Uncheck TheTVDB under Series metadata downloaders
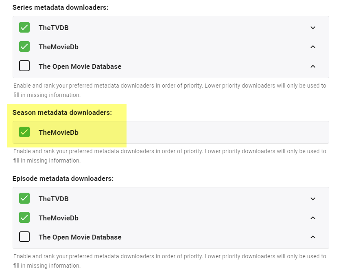Image resolution: width=345 pixels, height=277 pixels. [x=24, y=28]
